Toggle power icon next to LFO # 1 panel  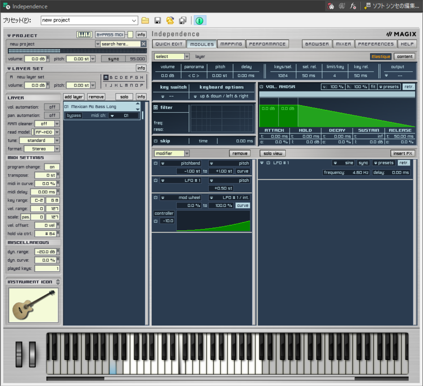pos(268,163)
